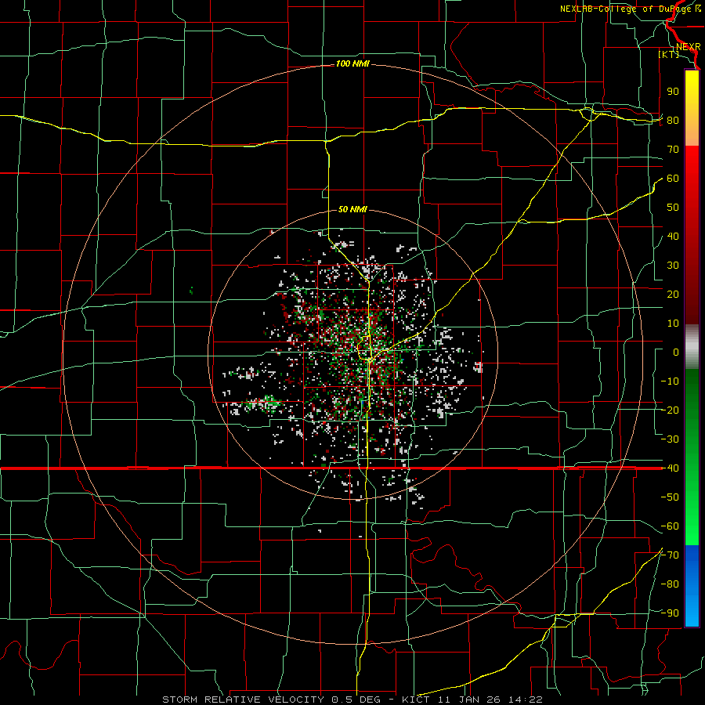
Task: Click the 40 value on the velocity scale
Action: click(x=673, y=236)
